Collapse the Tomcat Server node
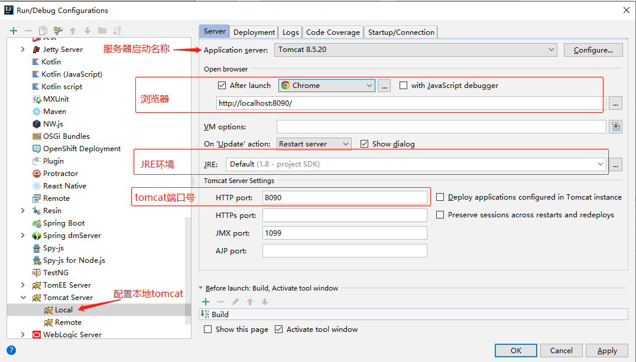This screenshot has height=362, width=636. pos(22,298)
